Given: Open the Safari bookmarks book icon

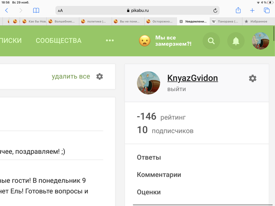Looking at the screenshot, I should [36, 11].
